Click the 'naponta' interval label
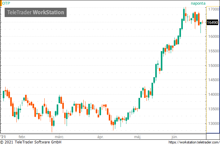The width and height of the screenshot is (220, 145). coord(198,3)
